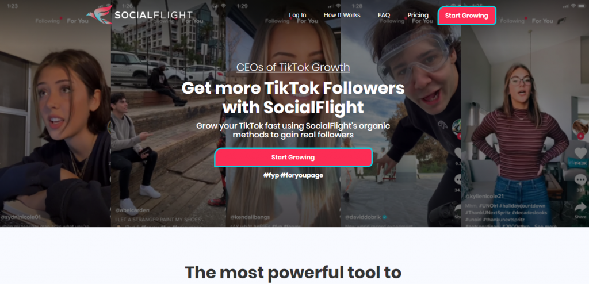Click the kylienicole21 profile avatar icon
This screenshot has width=589, height=284.
point(581,128)
